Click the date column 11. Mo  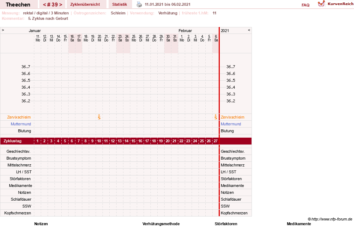coord(38,38)
